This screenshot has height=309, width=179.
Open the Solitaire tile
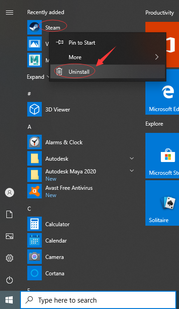pyautogui.click(x=162, y=203)
